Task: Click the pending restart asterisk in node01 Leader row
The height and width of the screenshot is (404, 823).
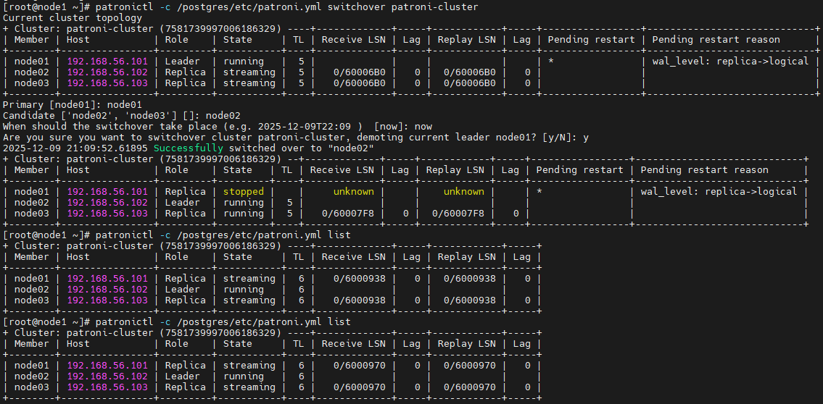Action: (x=551, y=62)
